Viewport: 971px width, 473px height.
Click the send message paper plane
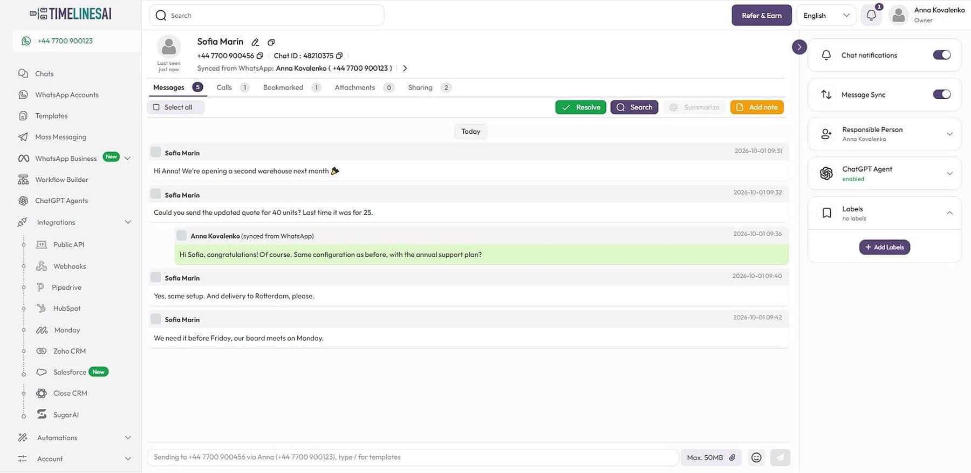780,457
